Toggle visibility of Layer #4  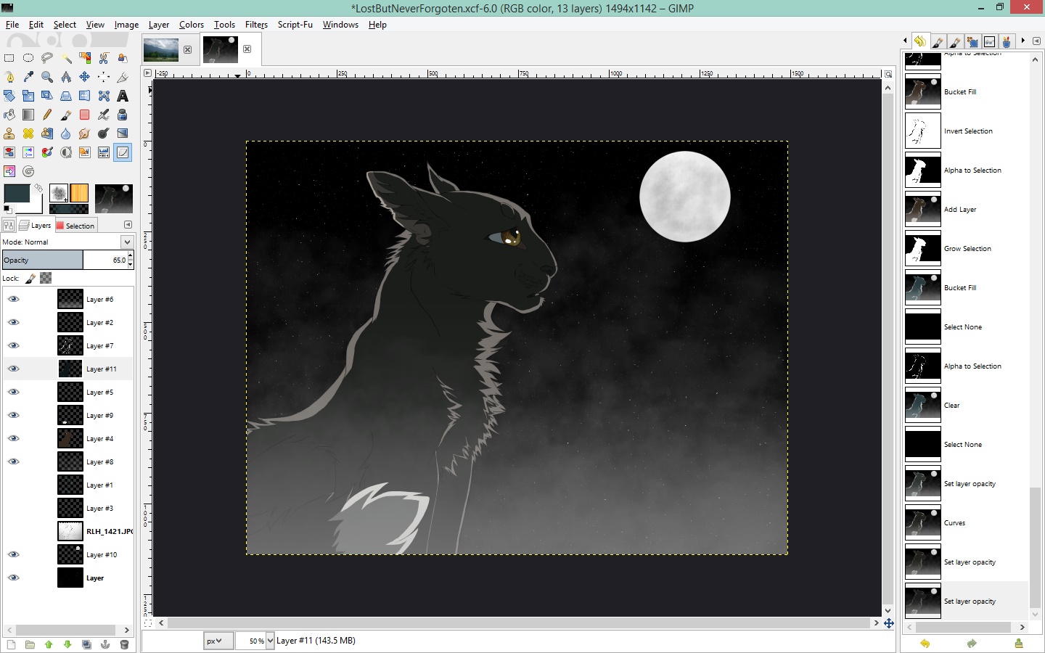click(x=13, y=438)
